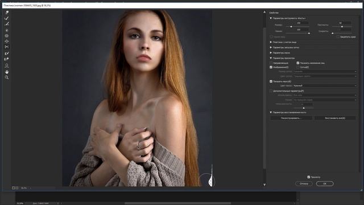Enable the Show Mesh checkbox
The width and height of the screenshot is (364, 205).
click(298, 67)
